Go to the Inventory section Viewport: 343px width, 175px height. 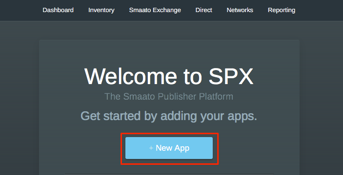pos(101,10)
